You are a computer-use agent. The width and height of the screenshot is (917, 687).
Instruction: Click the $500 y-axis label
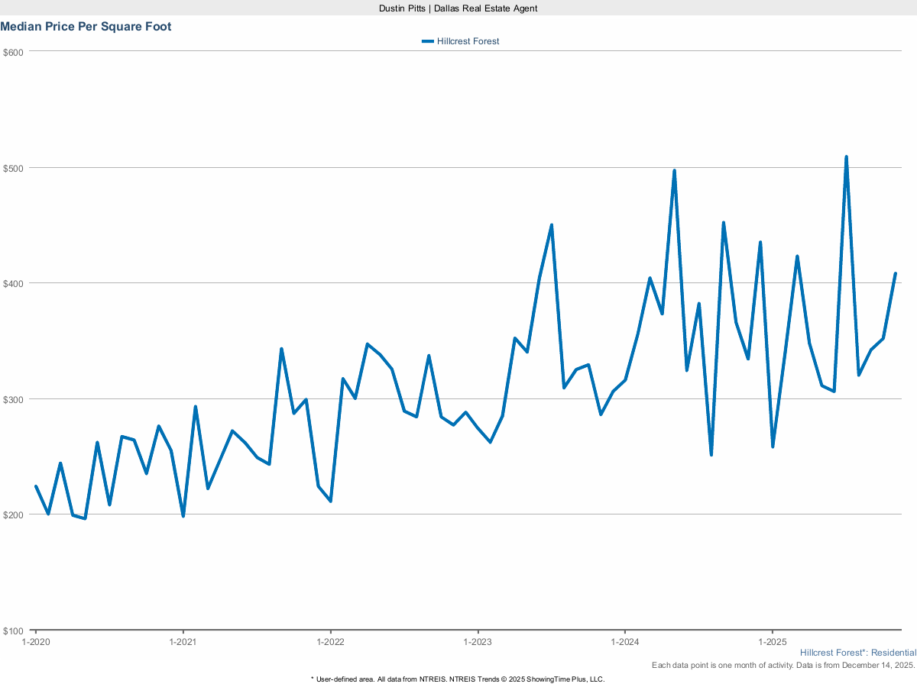pos(14,168)
